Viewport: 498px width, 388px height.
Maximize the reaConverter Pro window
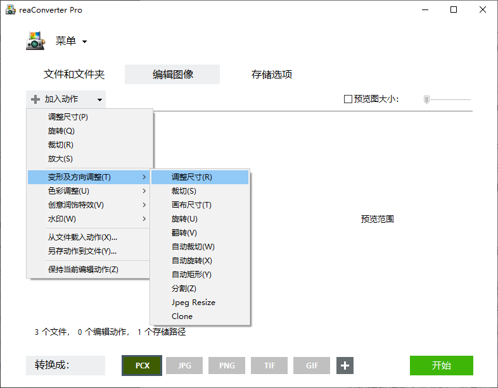(x=454, y=9)
